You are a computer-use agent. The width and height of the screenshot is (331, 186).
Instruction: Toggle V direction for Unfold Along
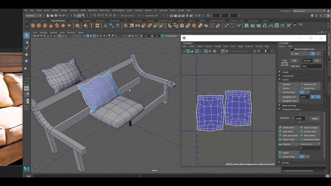[x=307, y=92]
